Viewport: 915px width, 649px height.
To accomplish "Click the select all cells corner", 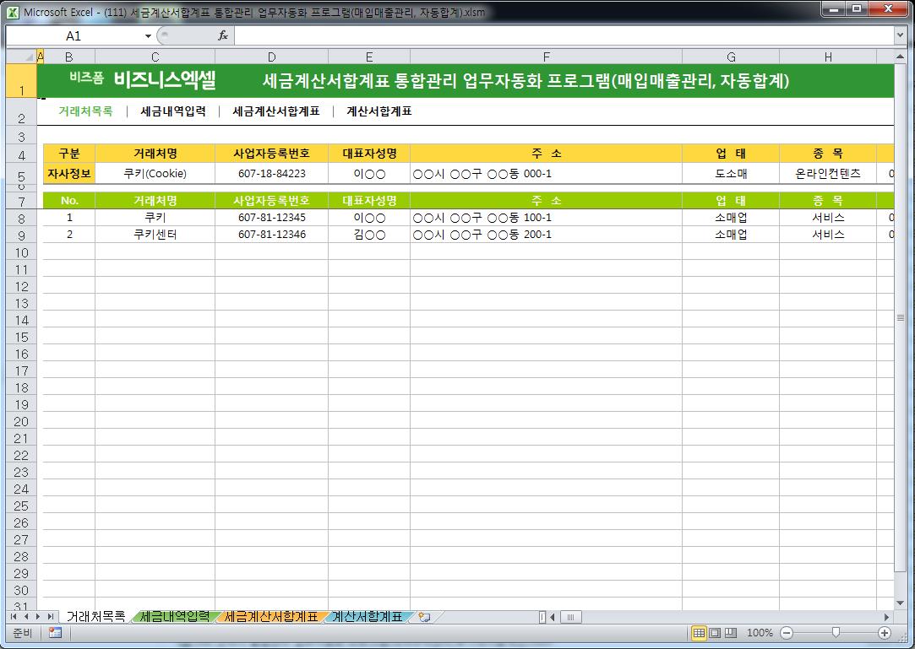I will click(21, 57).
